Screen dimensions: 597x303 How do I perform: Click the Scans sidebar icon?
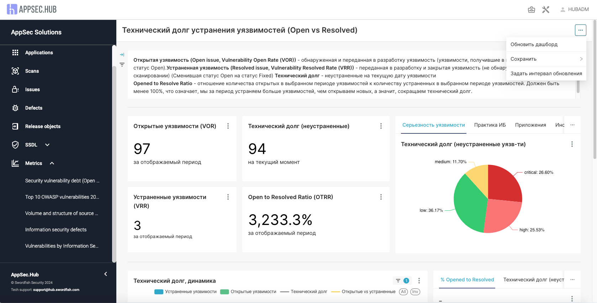[15, 71]
